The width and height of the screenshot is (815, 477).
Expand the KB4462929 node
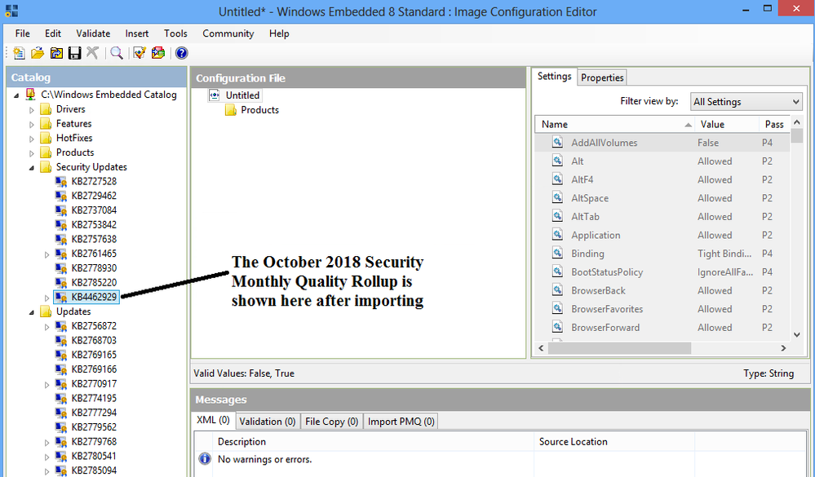point(47,298)
